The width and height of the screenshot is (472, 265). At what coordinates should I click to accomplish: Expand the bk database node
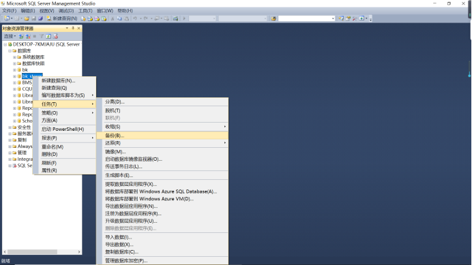click(14, 69)
